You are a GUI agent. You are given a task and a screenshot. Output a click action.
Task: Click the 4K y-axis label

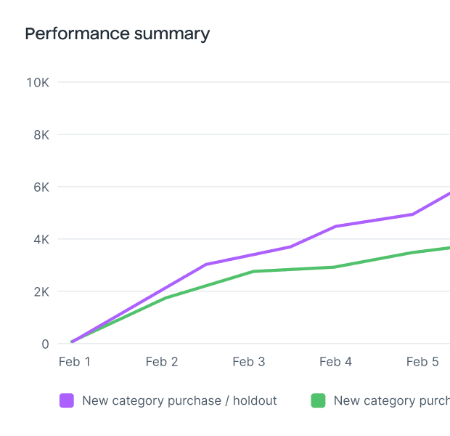click(x=41, y=239)
